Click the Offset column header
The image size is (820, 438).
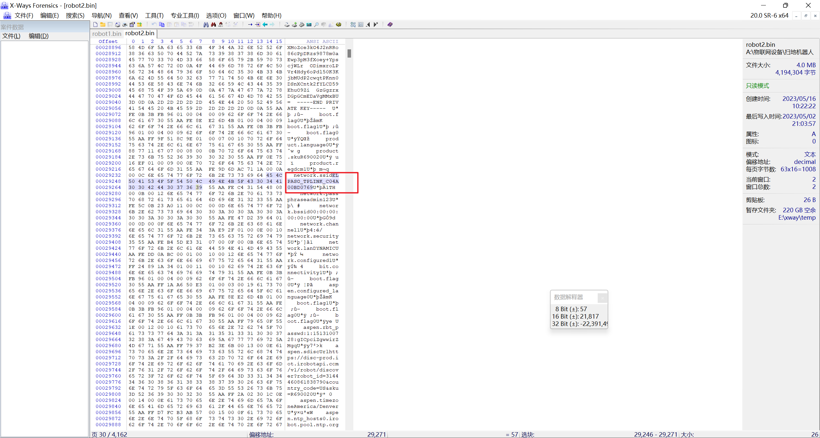108,41
